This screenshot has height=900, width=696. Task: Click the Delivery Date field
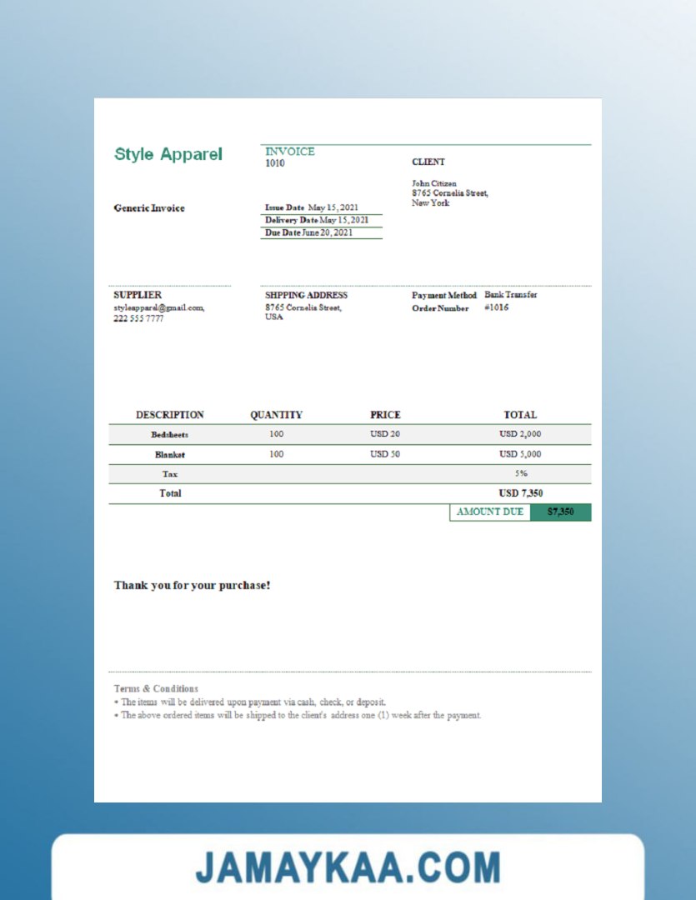coord(317,220)
